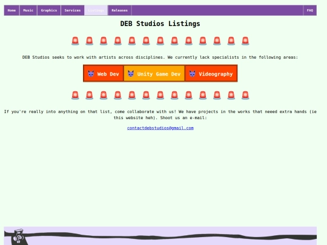Go to the Music nav item
This screenshot has width=327, height=245.
(x=28, y=10)
